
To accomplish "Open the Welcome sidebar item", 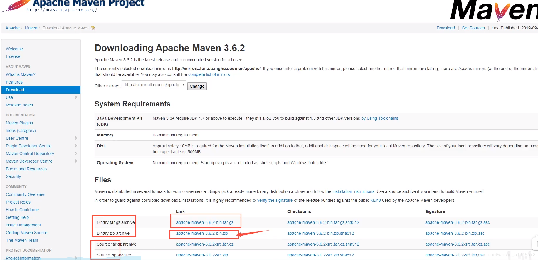I will coord(14,49).
